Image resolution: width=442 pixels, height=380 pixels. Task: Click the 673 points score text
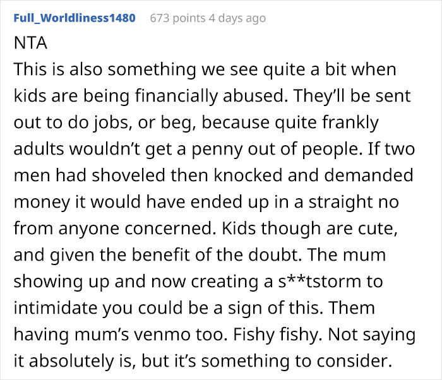177,18
